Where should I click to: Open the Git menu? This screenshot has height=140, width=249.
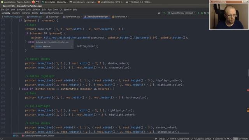point(61,9)
